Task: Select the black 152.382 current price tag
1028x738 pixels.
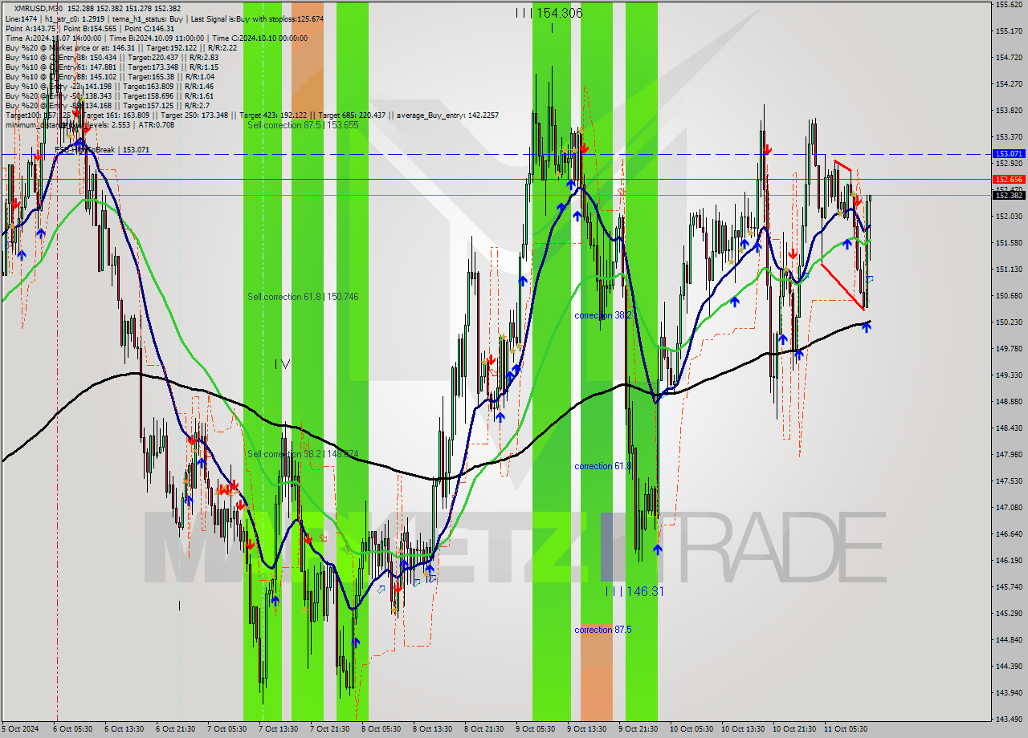Action: (1009, 195)
